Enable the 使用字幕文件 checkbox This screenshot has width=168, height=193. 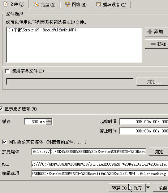pos(7,71)
